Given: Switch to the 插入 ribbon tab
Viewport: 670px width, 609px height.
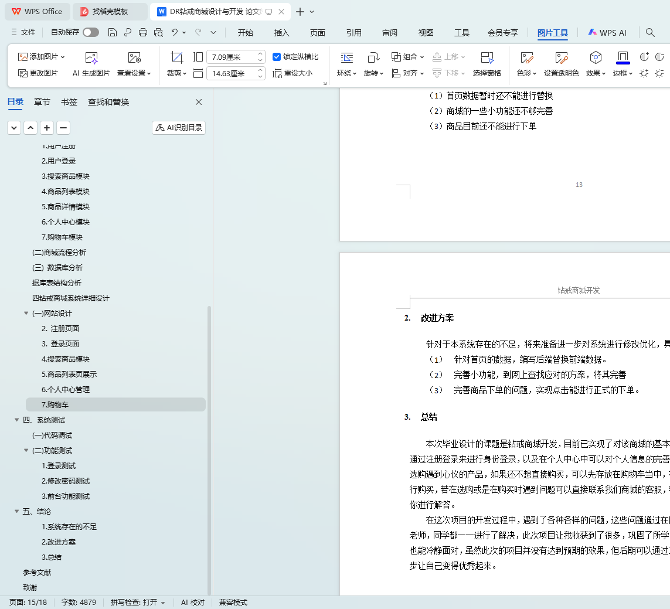Looking at the screenshot, I should (281, 33).
